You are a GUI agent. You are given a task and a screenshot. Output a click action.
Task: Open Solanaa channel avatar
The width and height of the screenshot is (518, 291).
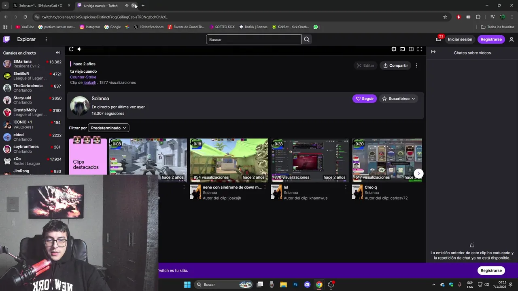(80, 106)
